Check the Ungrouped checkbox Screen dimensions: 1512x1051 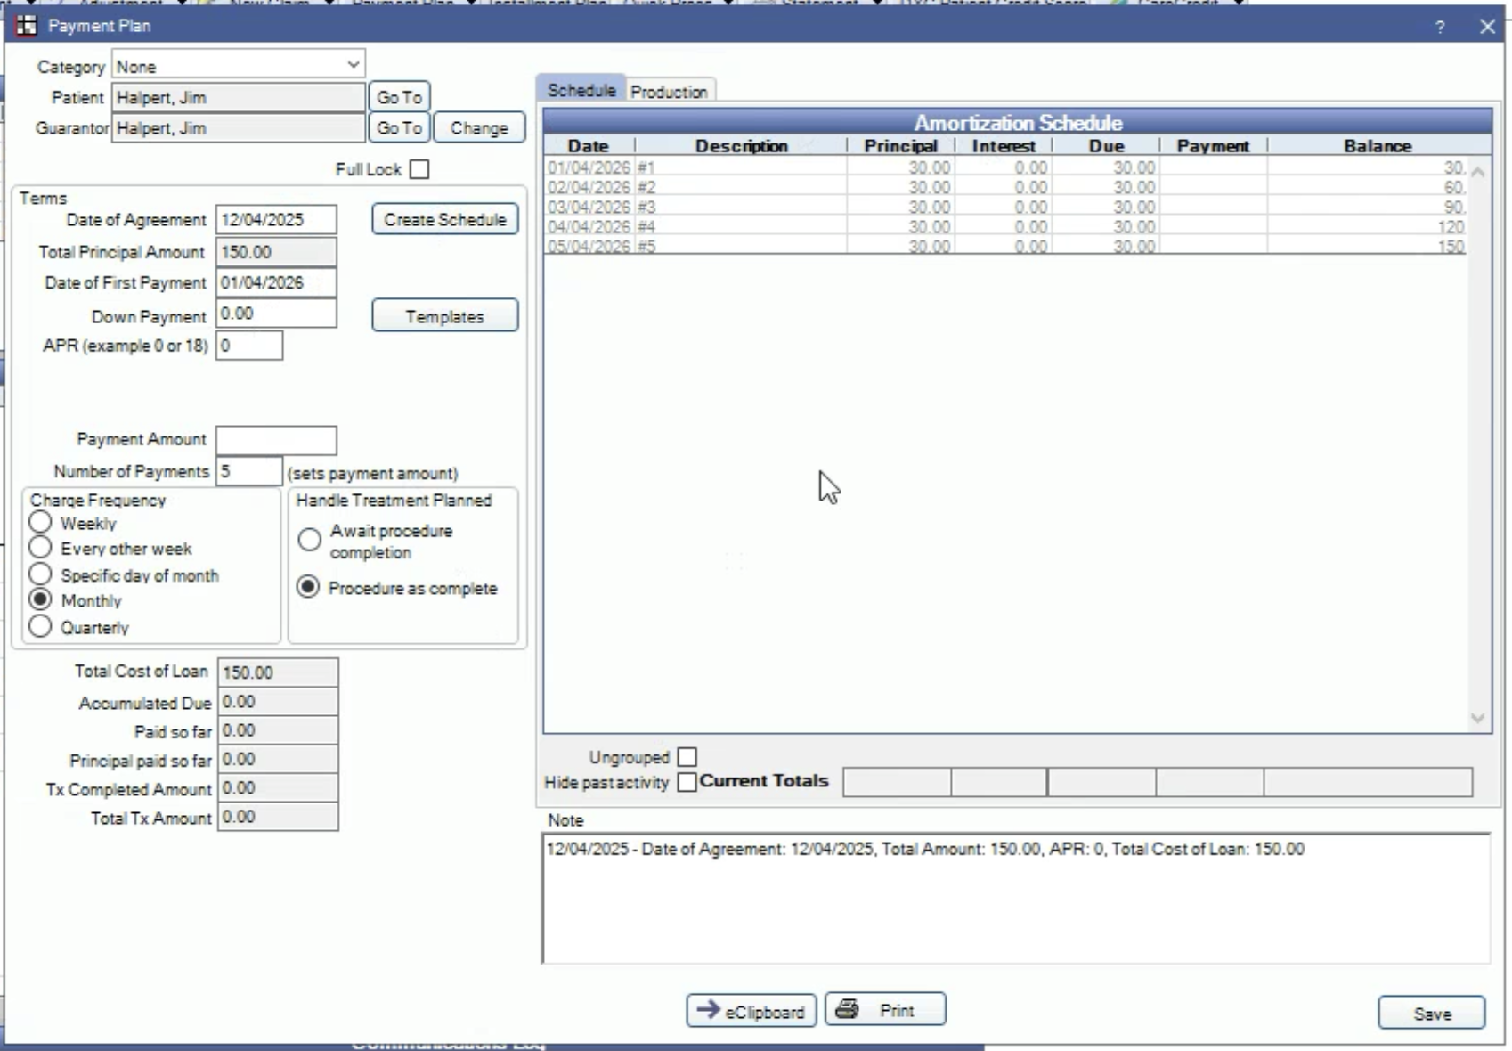click(x=687, y=757)
